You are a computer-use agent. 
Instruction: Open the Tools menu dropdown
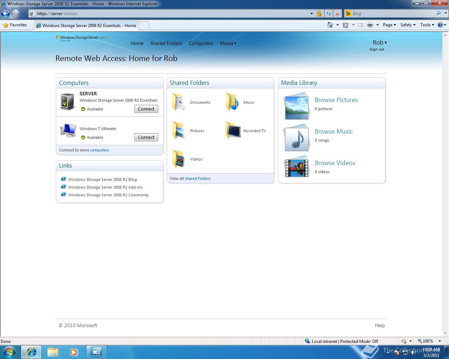point(427,25)
